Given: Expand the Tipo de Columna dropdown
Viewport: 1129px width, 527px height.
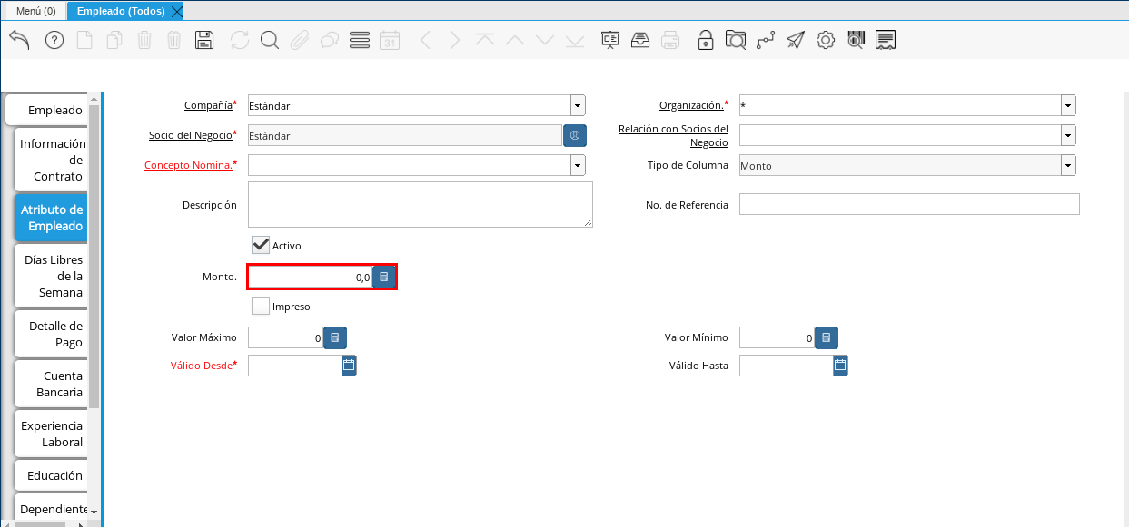Looking at the screenshot, I should coord(1068,165).
